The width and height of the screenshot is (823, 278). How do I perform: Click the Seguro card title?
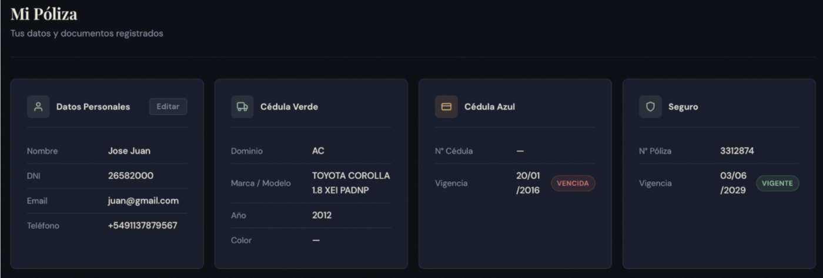(x=683, y=107)
